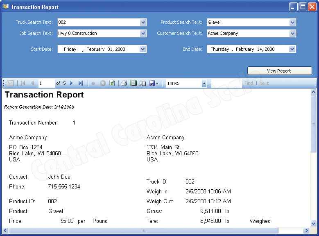Open page setup
Image resolution: width=319 pixels, height=236 pixels.
(x=143, y=83)
